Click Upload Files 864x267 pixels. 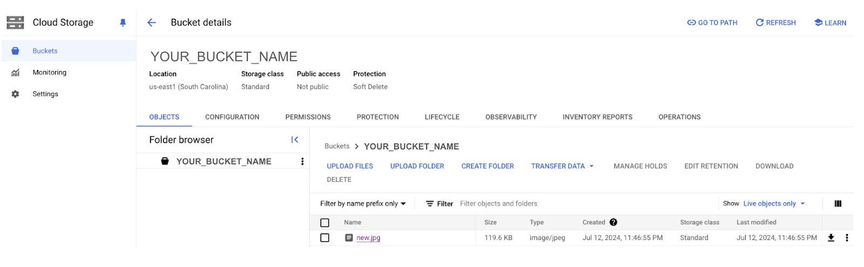click(x=350, y=166)
